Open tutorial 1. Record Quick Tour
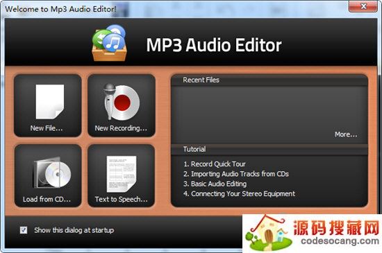Viewport: 382px width, 253px height. point(215,164)
